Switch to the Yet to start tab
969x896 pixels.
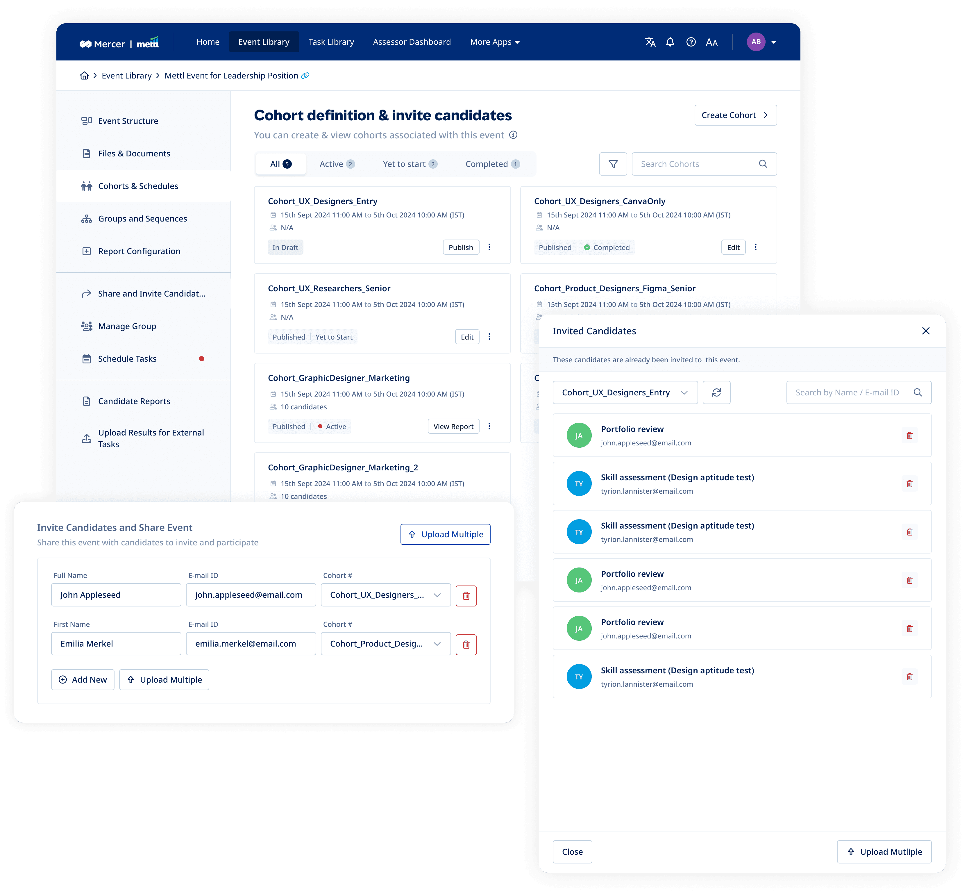pyautogui.click(x=409, y=164)
